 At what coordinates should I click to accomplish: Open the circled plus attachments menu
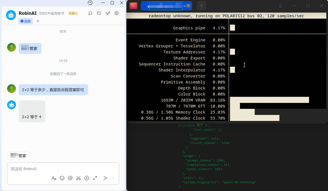pyautogui.click(x=87, y=178)
